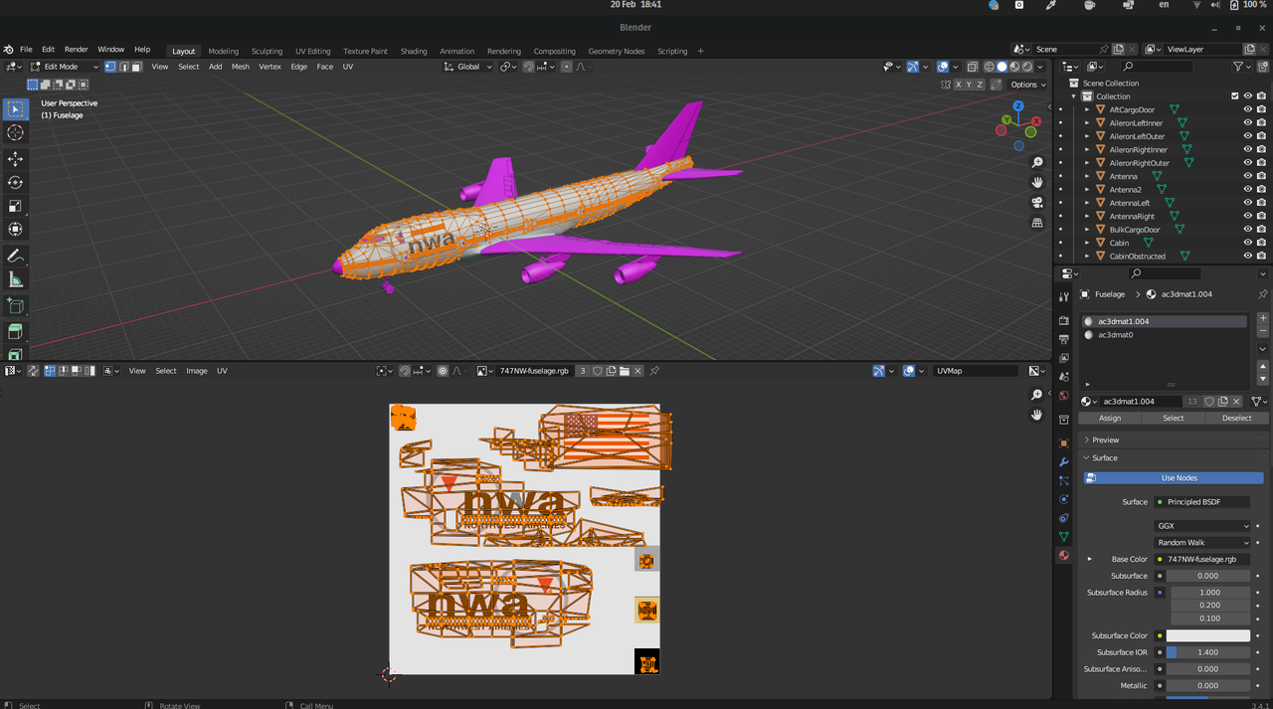
Task: Switch to material preview shading
Action: [x=1014, y=67]
